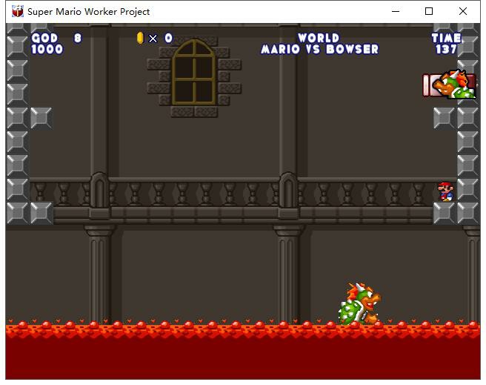This screenshot has height=385, width=486.
Task: Click the GOD lives label
Action: point(44,38)
